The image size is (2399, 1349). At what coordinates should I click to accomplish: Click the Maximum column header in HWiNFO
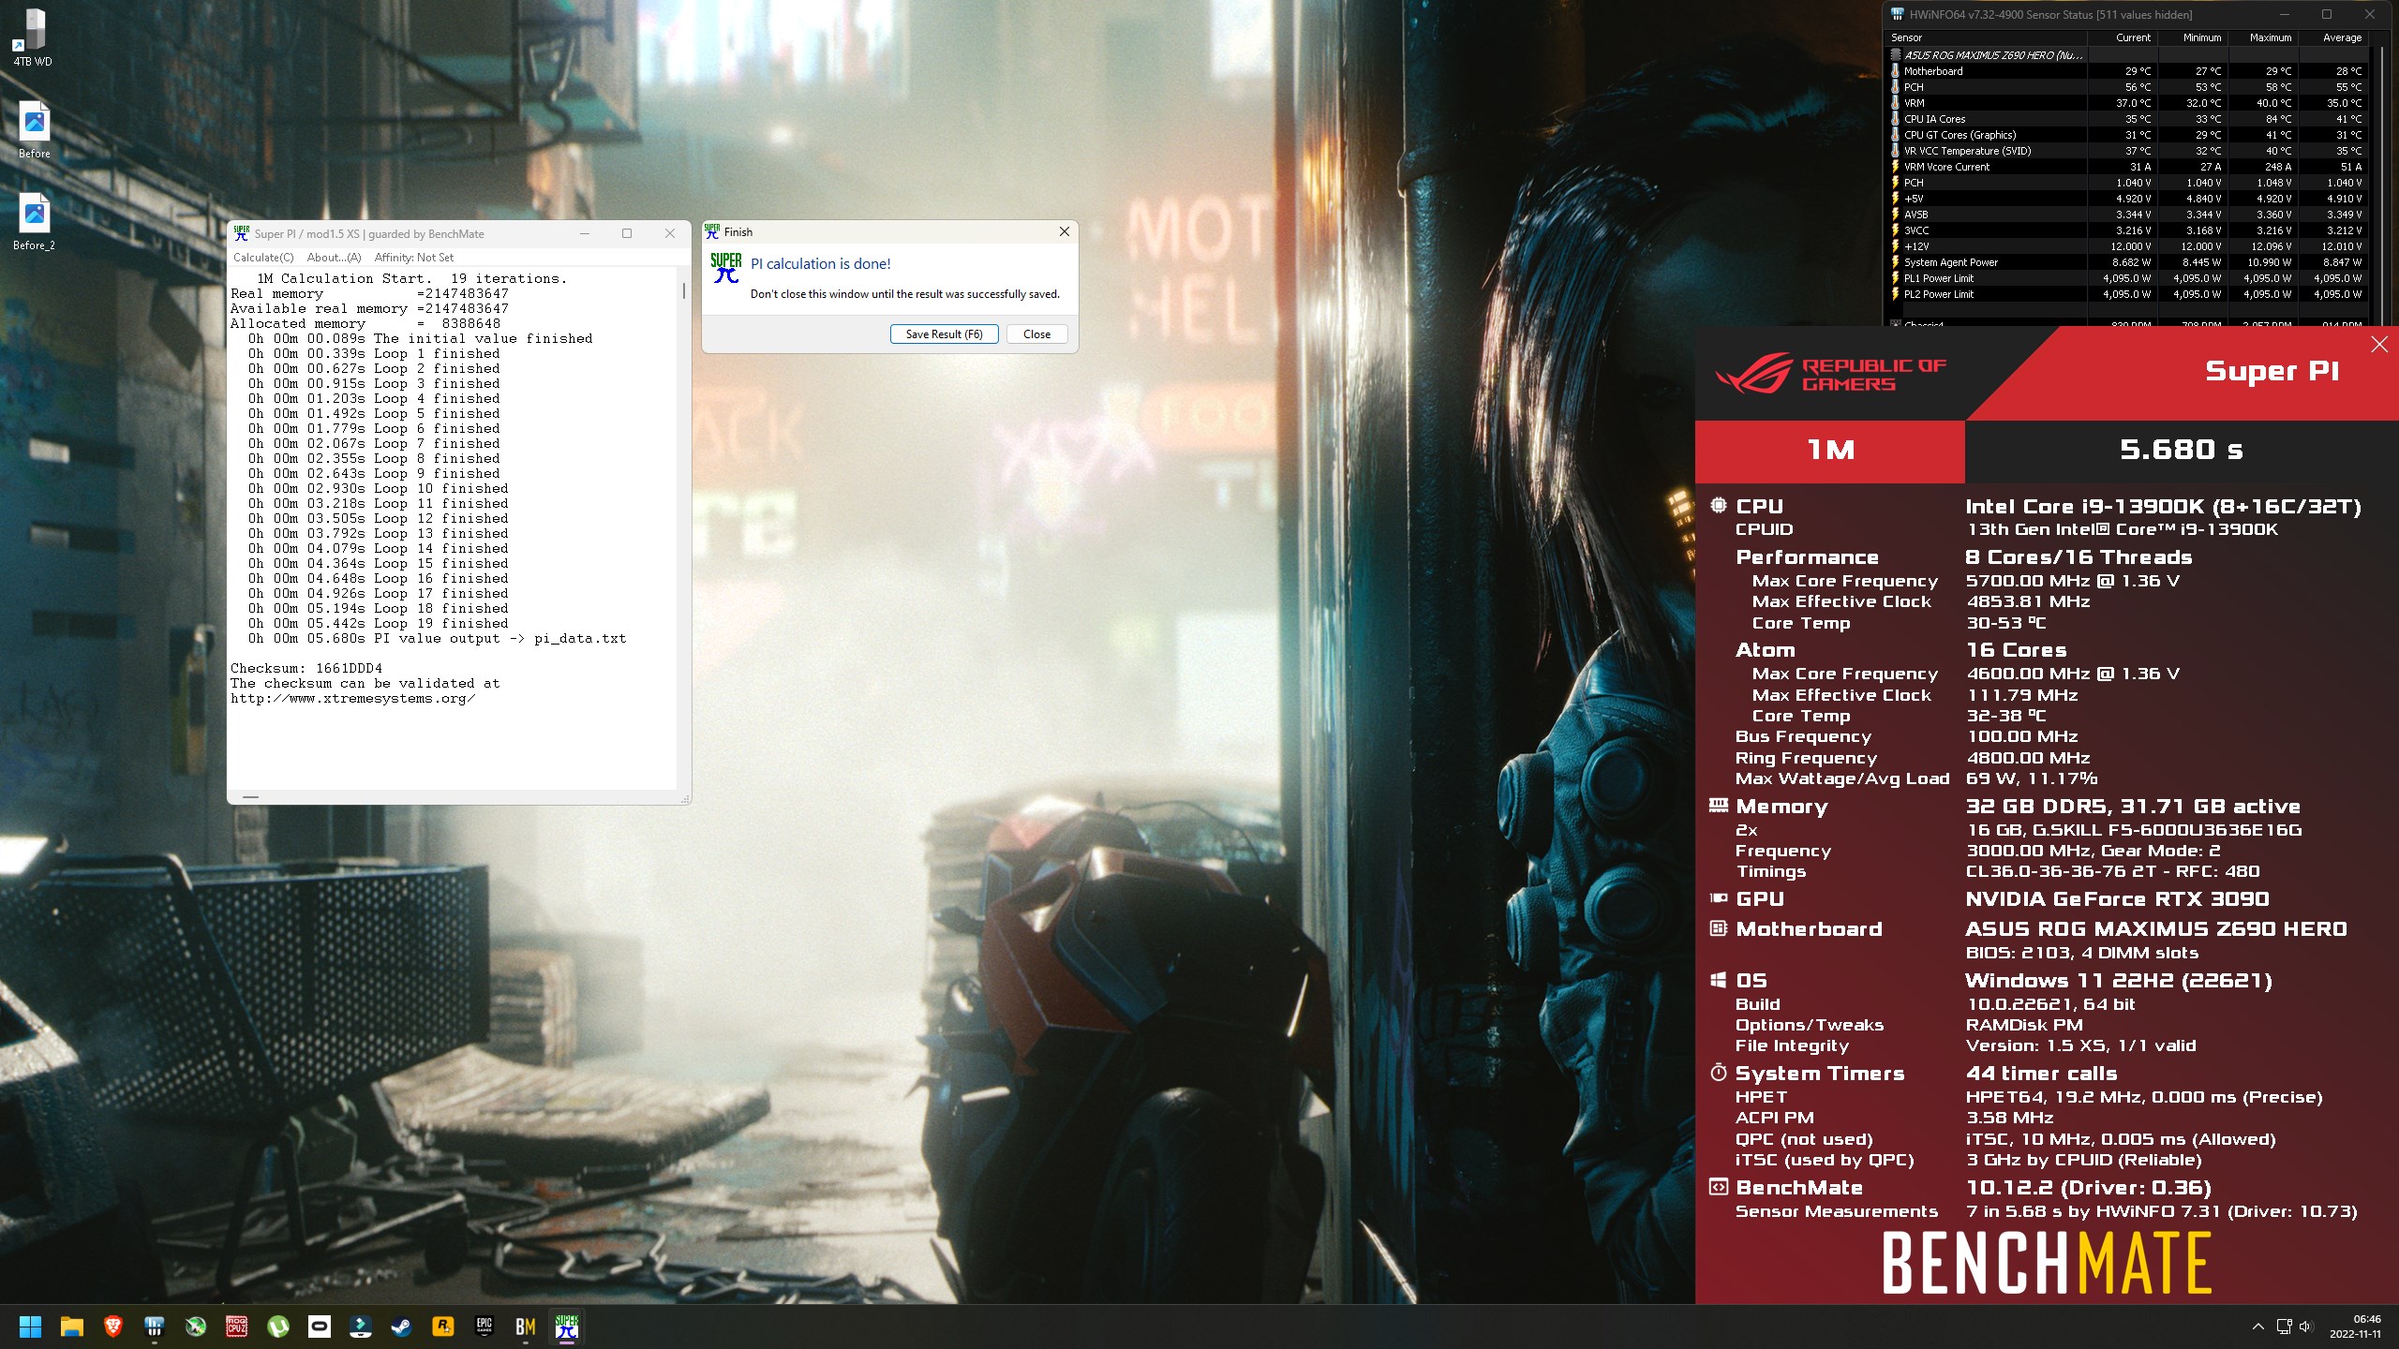coord(2262,37)
